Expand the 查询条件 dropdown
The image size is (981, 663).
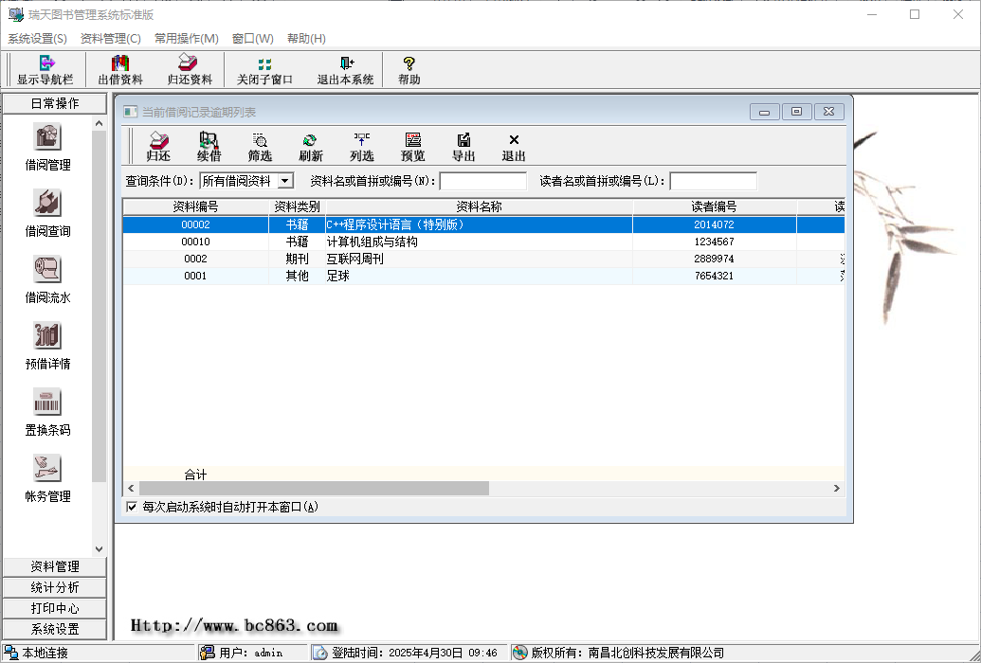click(x=285, y=181)
